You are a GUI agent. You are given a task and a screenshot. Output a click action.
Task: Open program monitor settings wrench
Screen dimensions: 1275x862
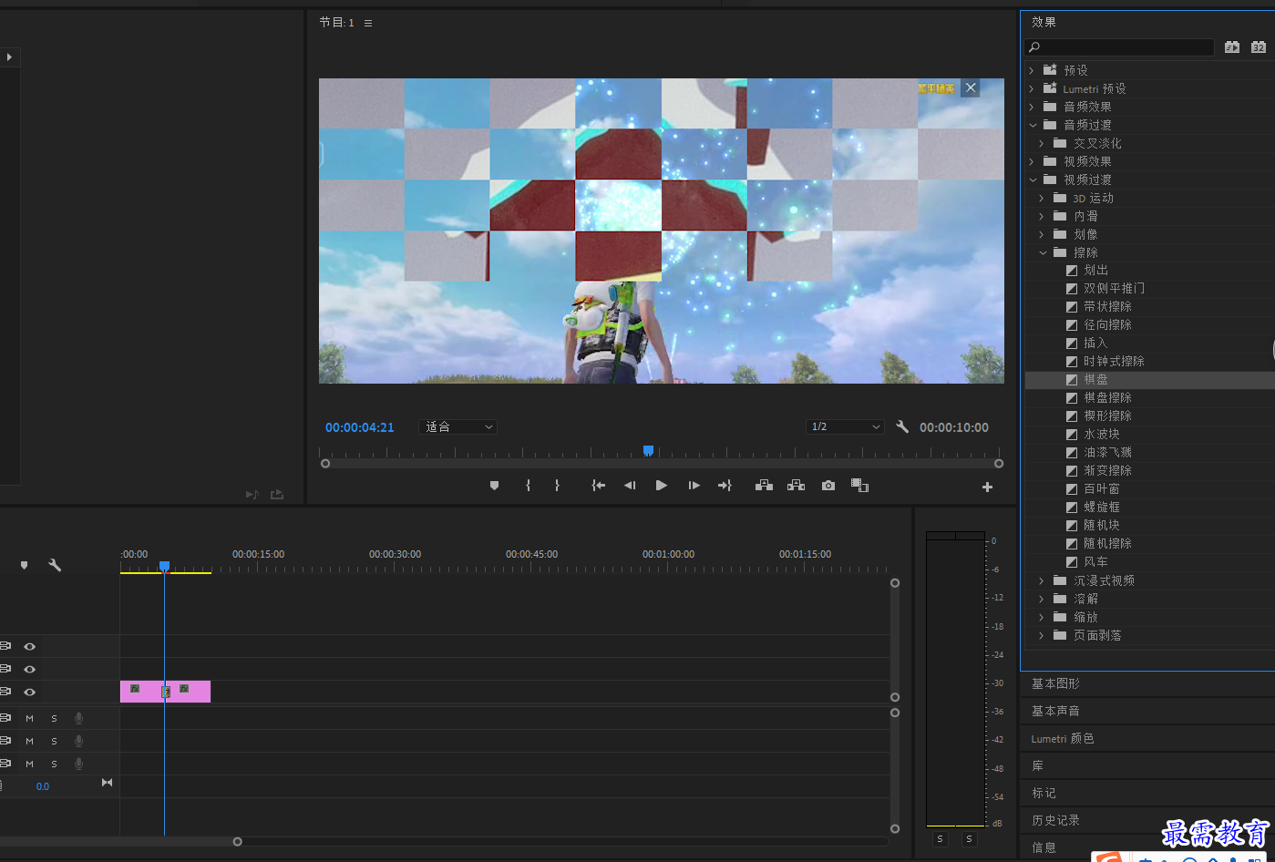(x=902, y=426)
